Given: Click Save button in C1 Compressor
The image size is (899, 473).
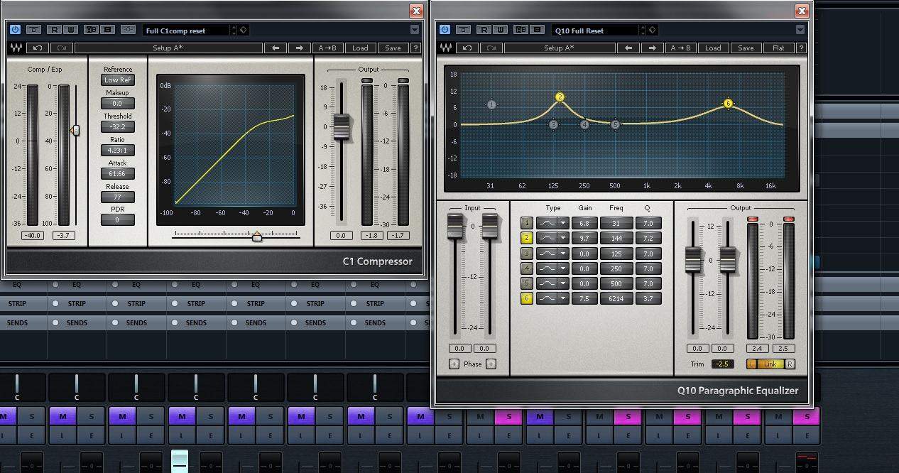Looking at the screenshot, I should [x=393, y=48].
